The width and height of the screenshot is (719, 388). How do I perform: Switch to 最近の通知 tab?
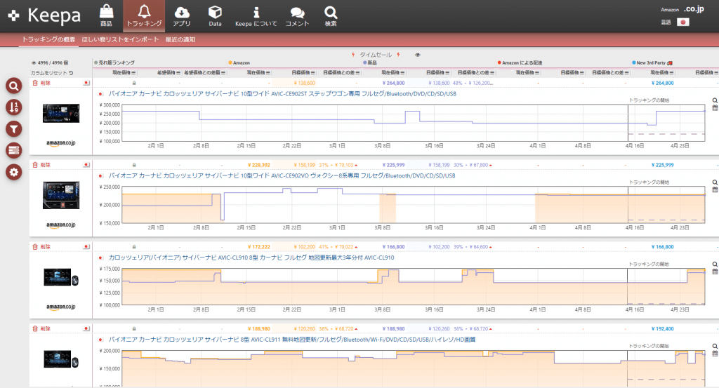tap(180, 39)
